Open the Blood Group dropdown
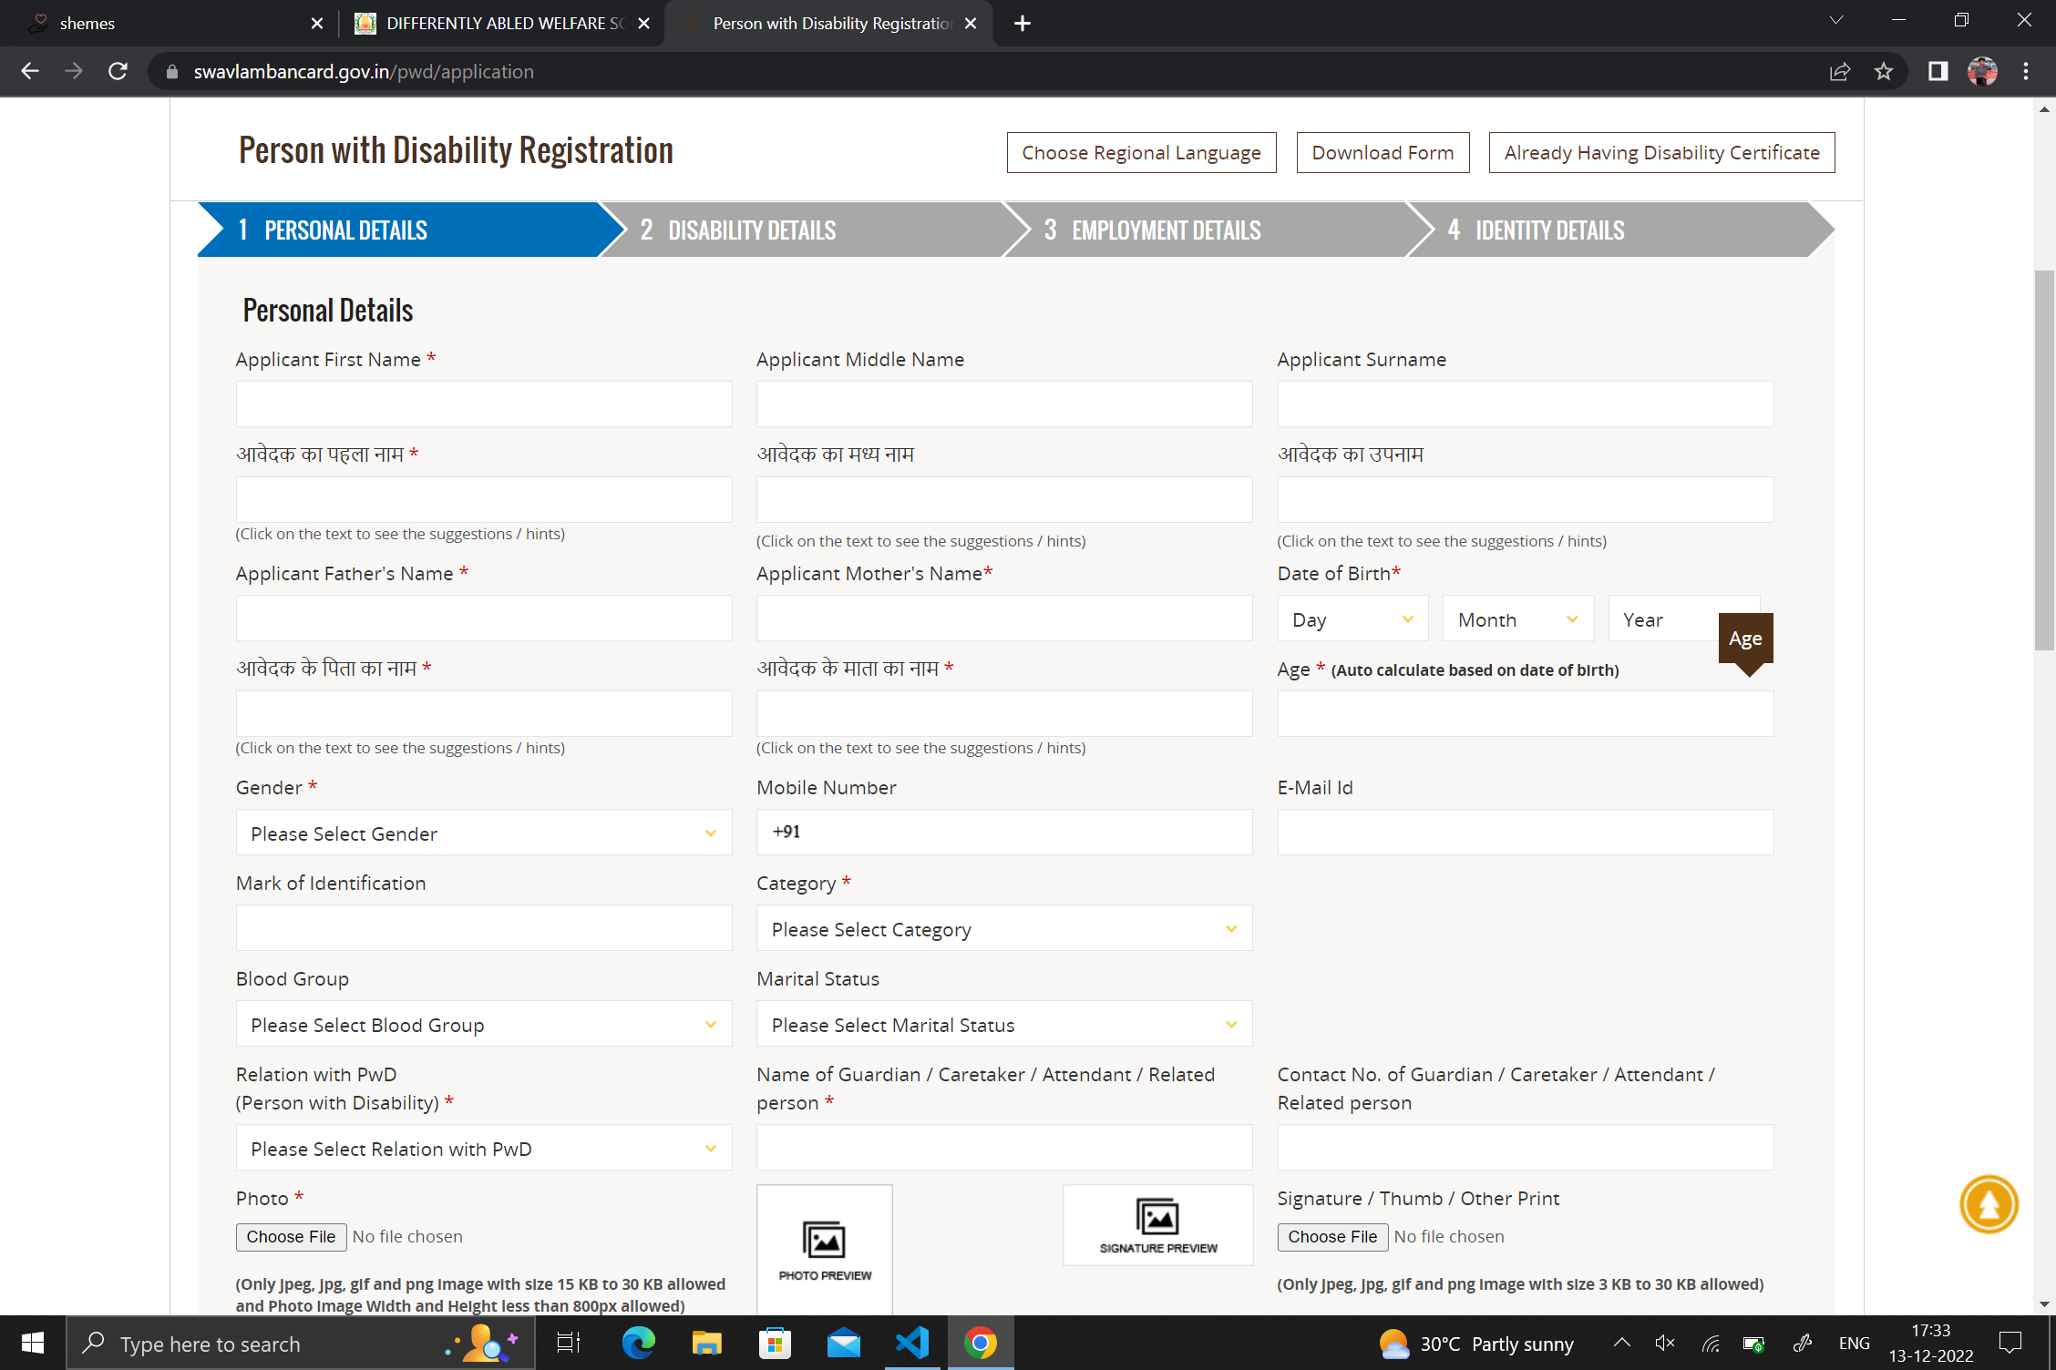This screenshot has height=1370, width=2056. pos(483,1024)
